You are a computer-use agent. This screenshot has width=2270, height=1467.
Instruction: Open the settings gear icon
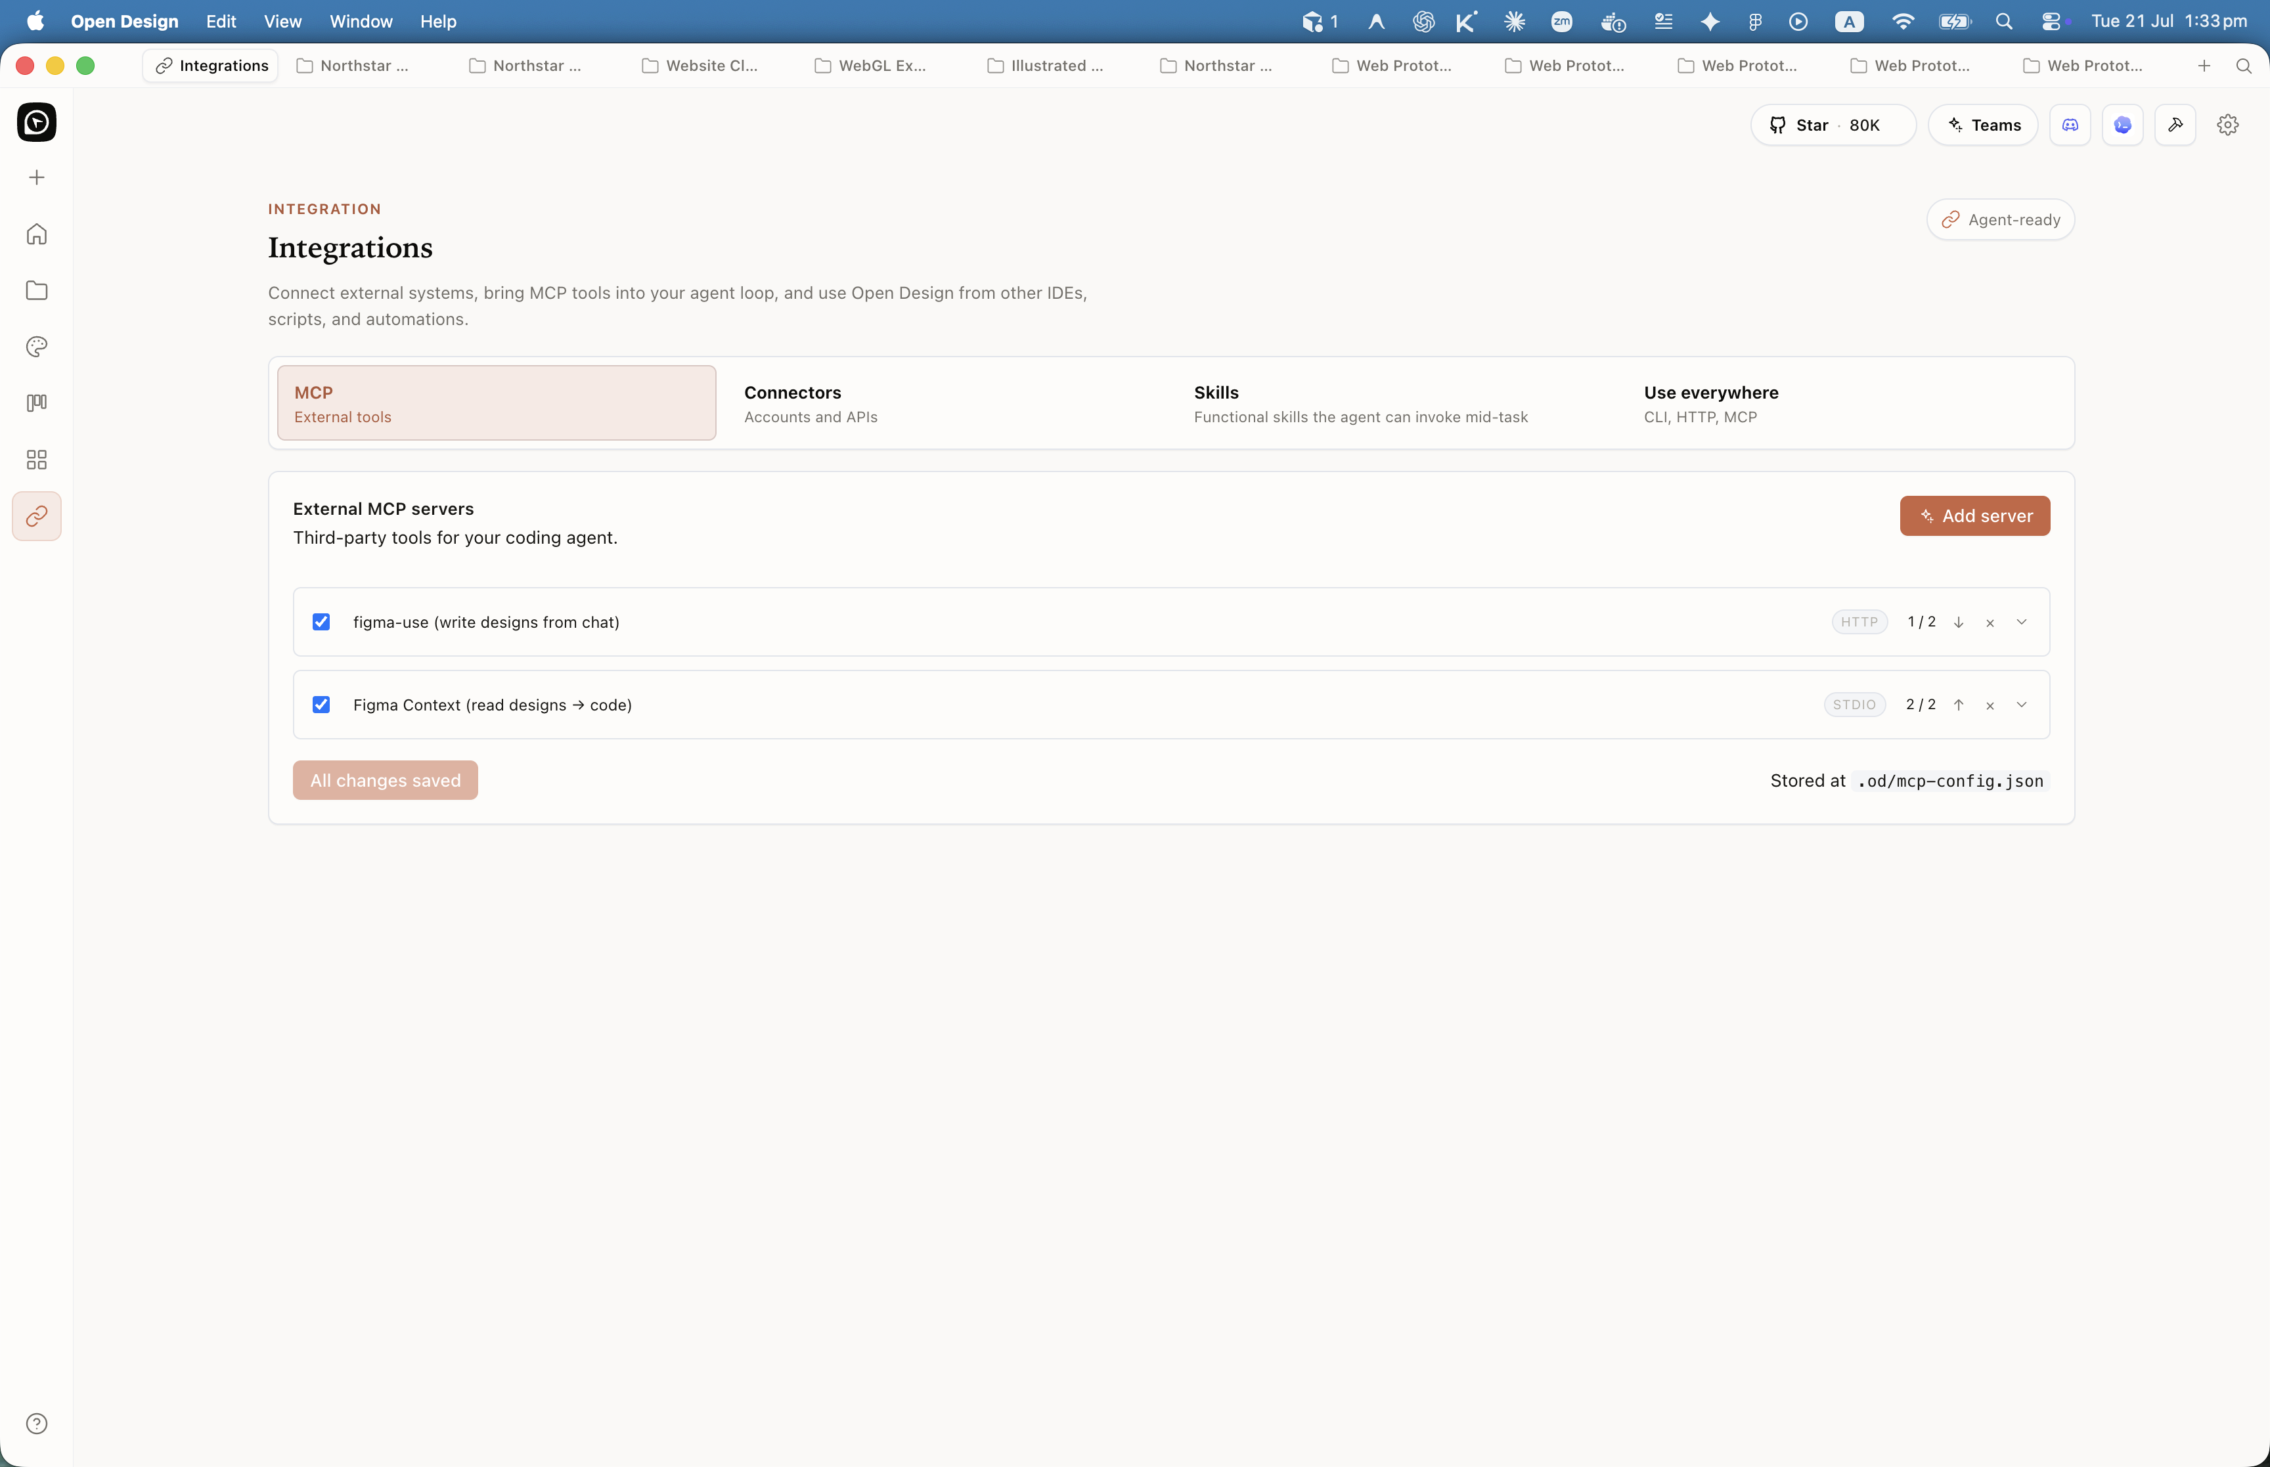[x=2227, y=125]
